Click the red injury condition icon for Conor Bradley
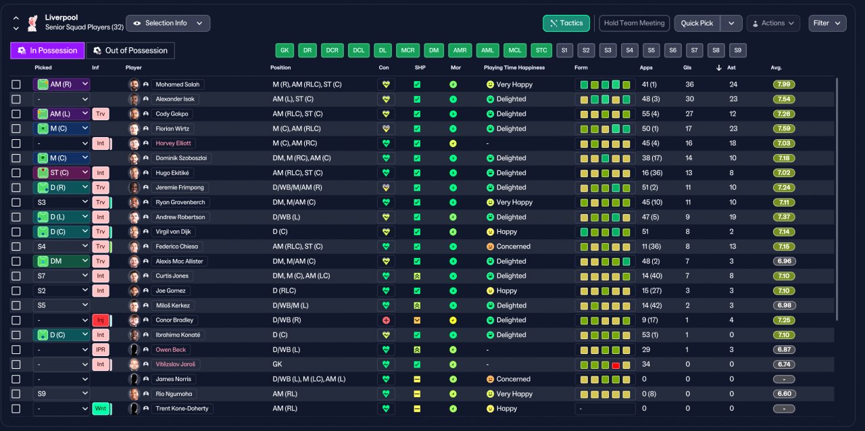Viewport: 865px width, 431px height. pyautogui.click(x=386, y=320)
